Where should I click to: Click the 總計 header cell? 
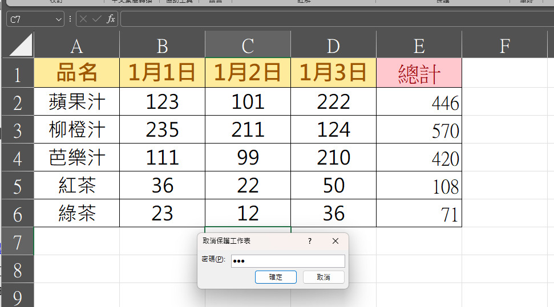pos(419,73)
